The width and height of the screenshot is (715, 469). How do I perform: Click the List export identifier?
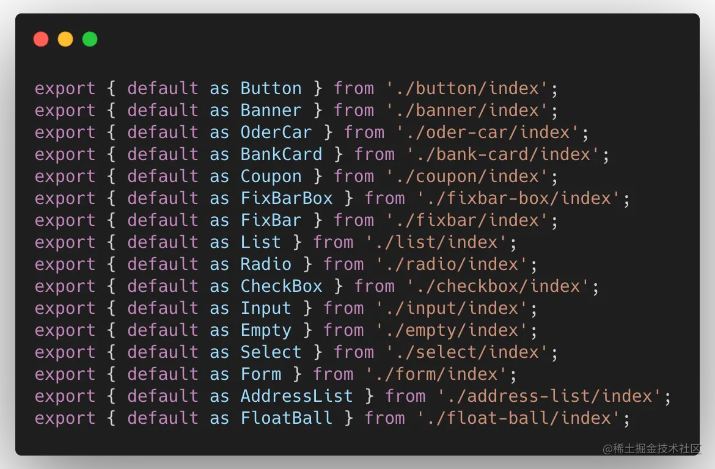point(260,242)
